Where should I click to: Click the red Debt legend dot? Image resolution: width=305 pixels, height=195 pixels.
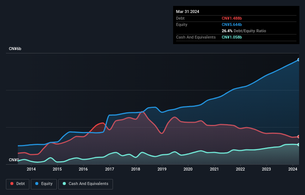(x=12, y=184)
